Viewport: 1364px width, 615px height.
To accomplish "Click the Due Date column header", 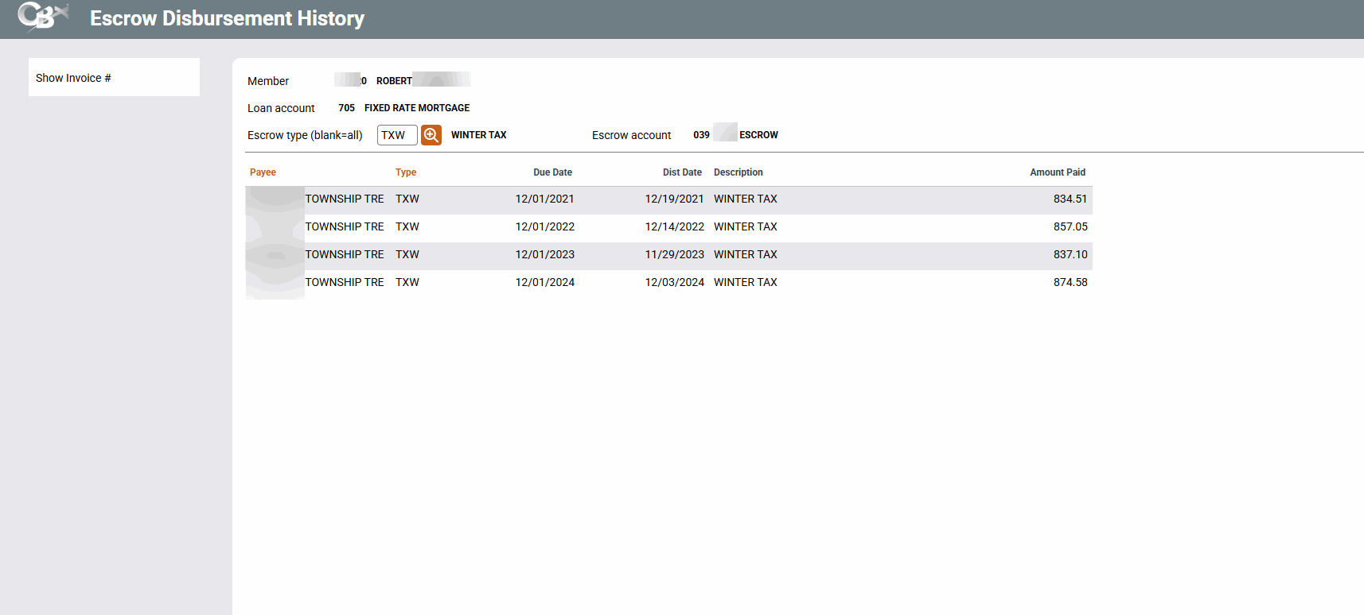I will pos(552,172).
